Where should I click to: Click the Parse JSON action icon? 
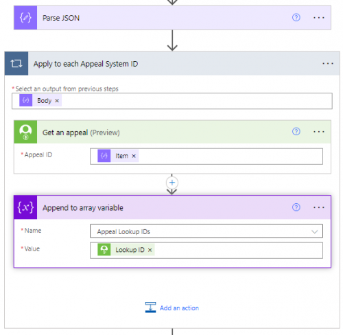coord(25,18)
